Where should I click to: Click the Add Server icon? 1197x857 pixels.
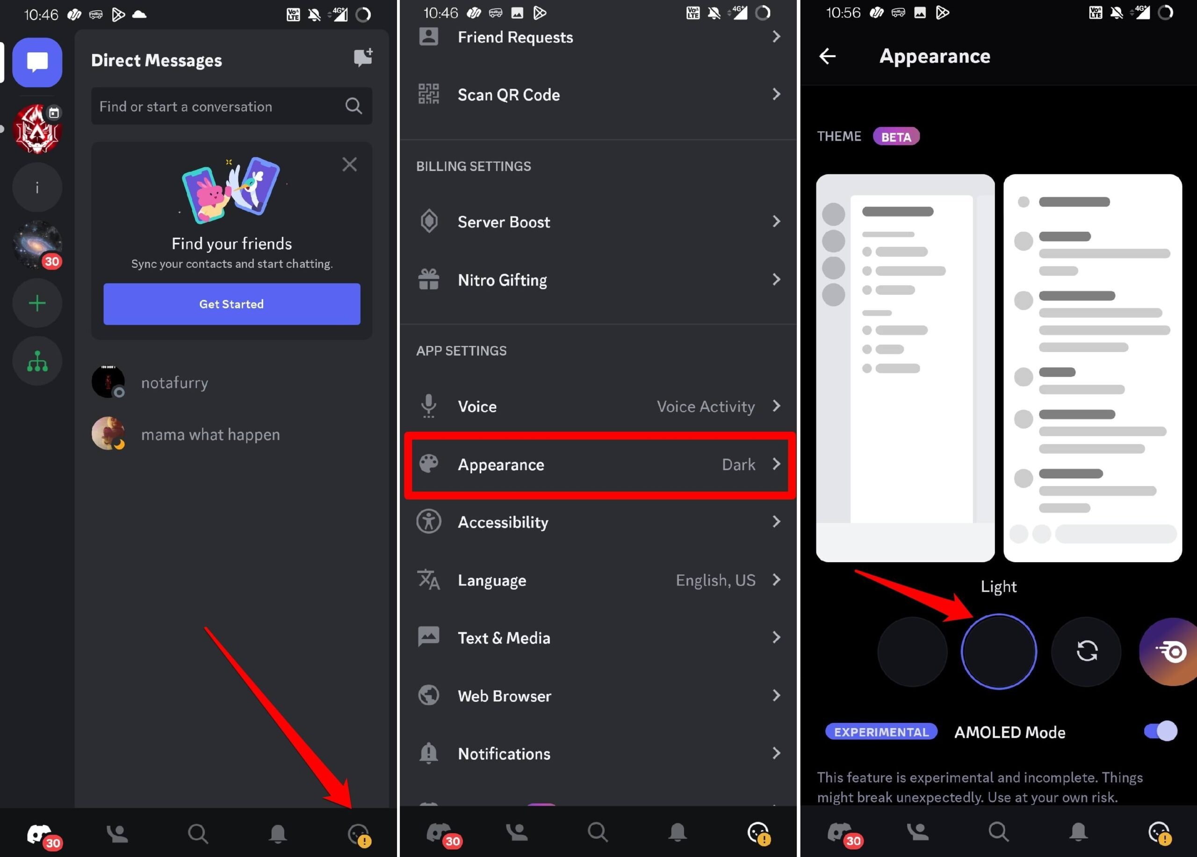pos(36,302)
